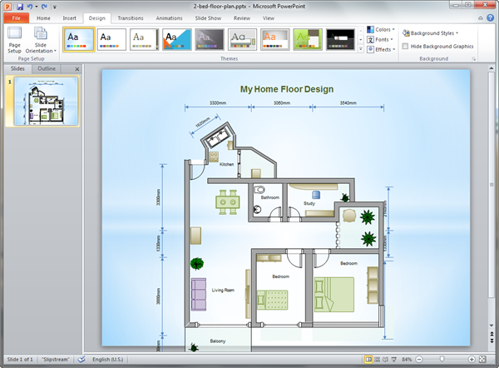The height and width of the screenshot is (368, 499).
Task: Click the spell check icon in status bar
Action: pyautogui.click(x=81, y=359)
